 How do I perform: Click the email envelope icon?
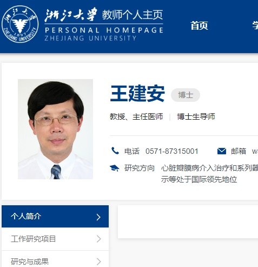pyautogui.click(x=222, y=151)
